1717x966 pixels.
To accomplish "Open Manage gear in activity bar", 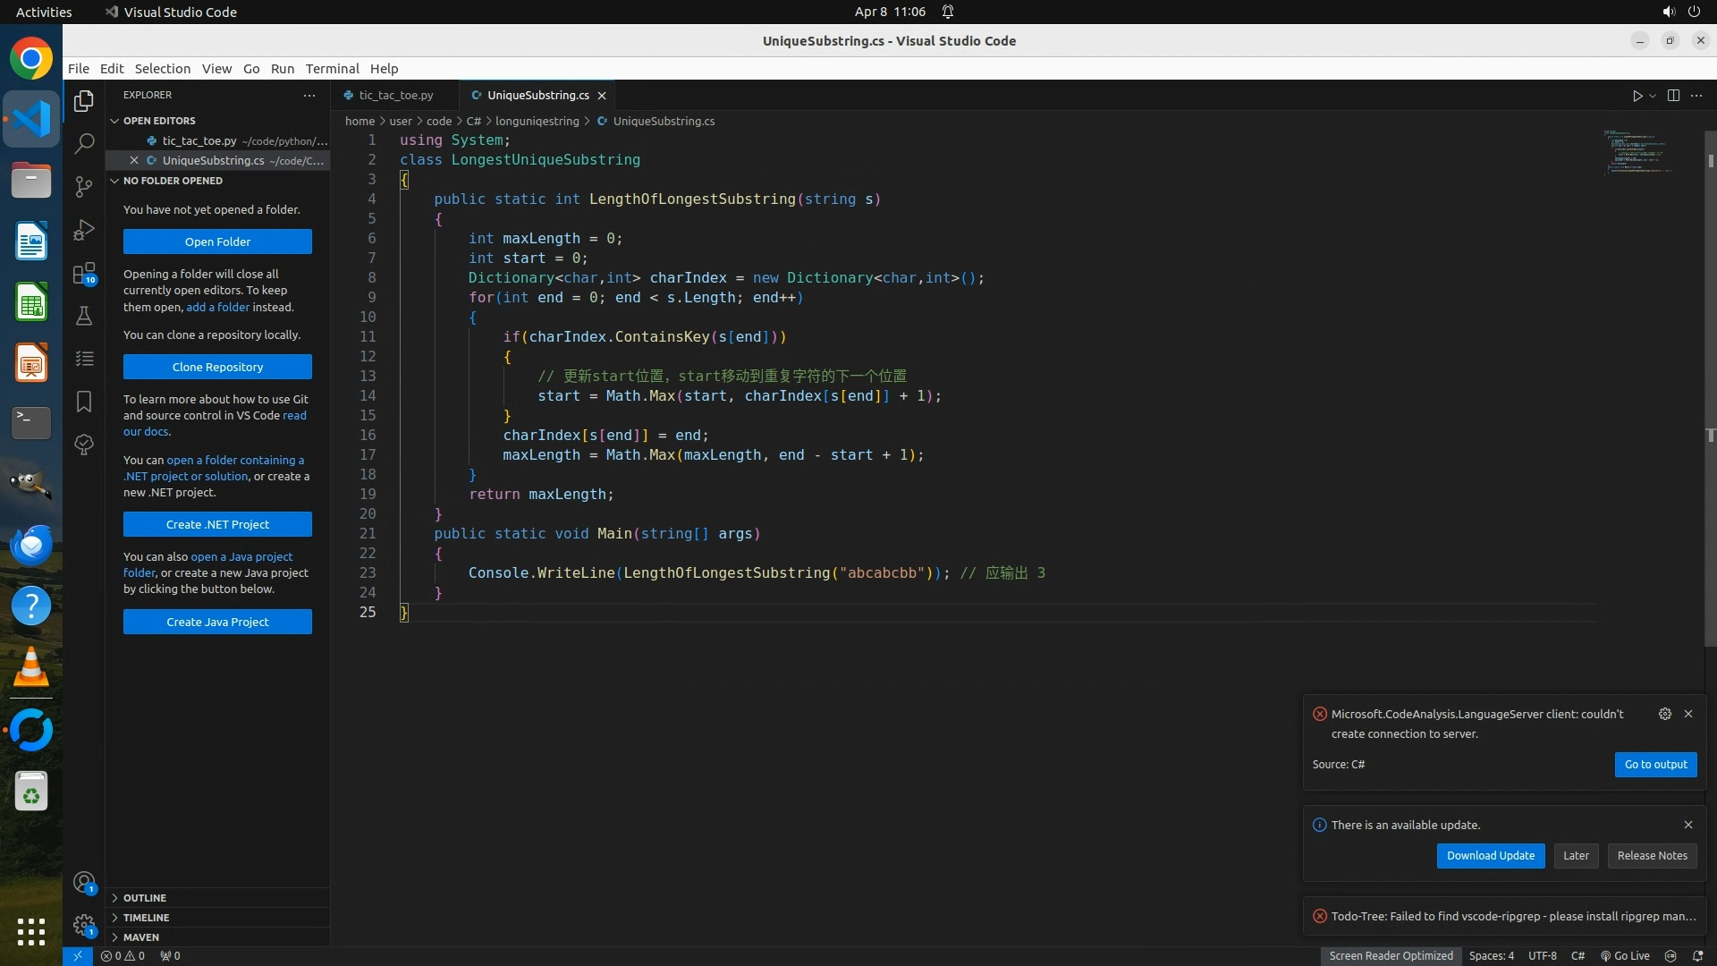I will coord(84,924).
